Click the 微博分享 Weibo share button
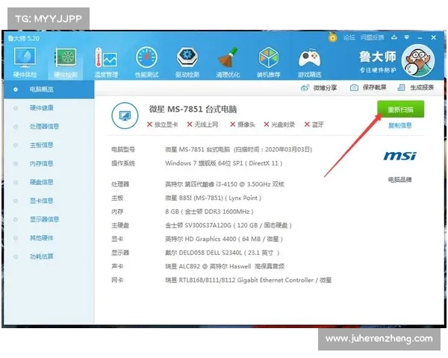 (320, 88)
